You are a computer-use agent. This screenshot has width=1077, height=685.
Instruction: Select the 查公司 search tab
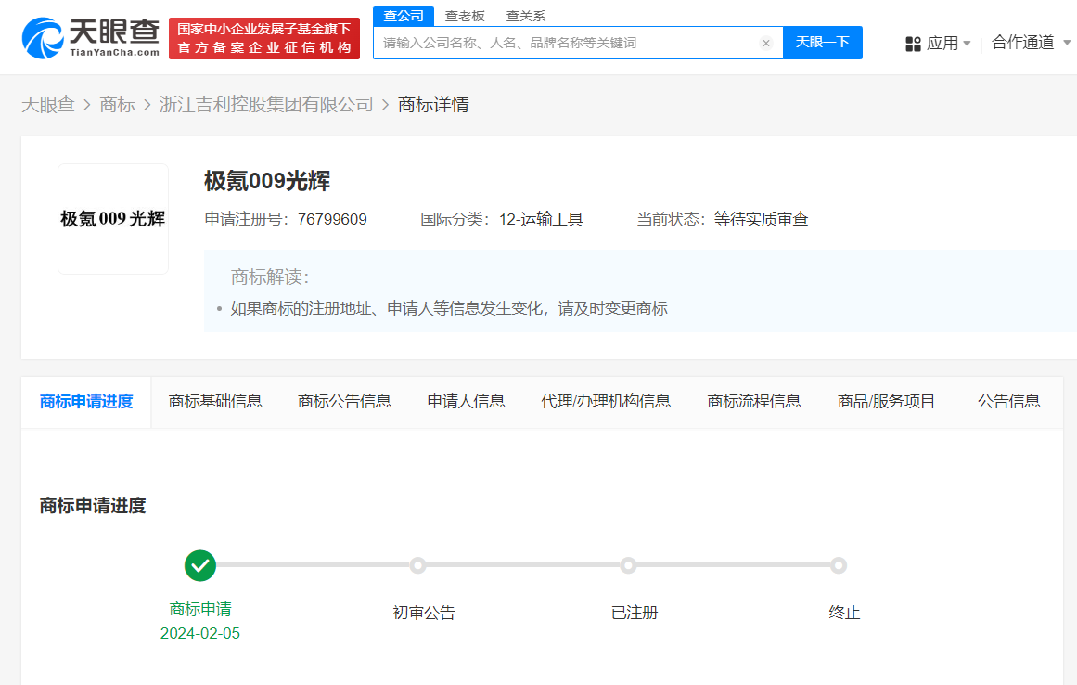pos(404,16)
